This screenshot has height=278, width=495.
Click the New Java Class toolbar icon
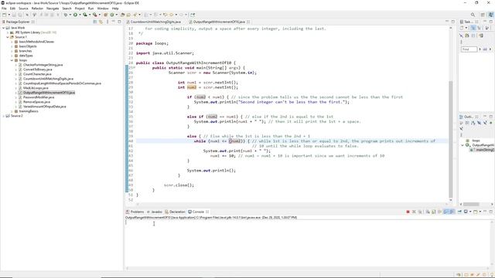111,15
